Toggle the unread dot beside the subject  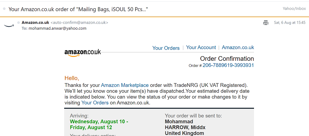[x=4, y=9]
